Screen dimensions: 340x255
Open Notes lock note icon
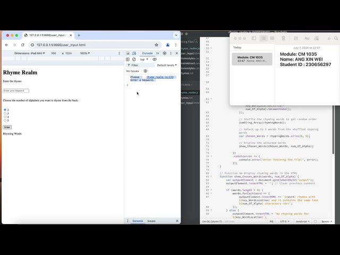317,38
